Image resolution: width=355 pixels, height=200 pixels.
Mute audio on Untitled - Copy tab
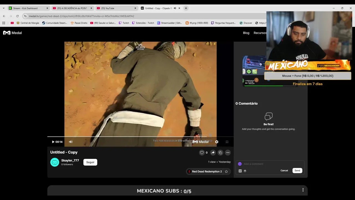[x=175, y=8]
